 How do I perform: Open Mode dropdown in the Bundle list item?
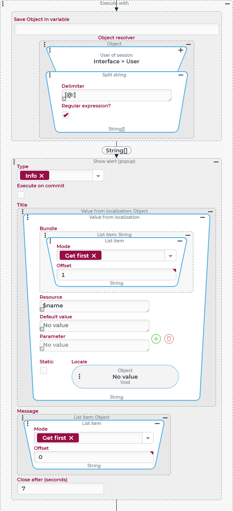170,256
